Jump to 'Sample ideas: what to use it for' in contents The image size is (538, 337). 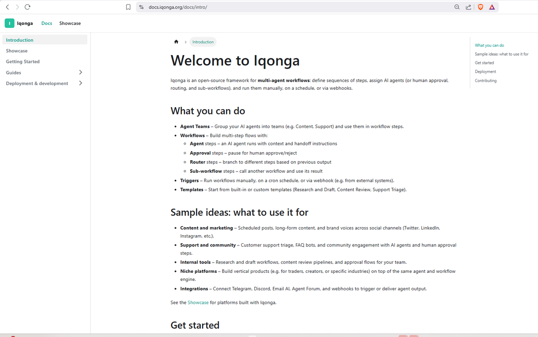(x=502, y=54)
